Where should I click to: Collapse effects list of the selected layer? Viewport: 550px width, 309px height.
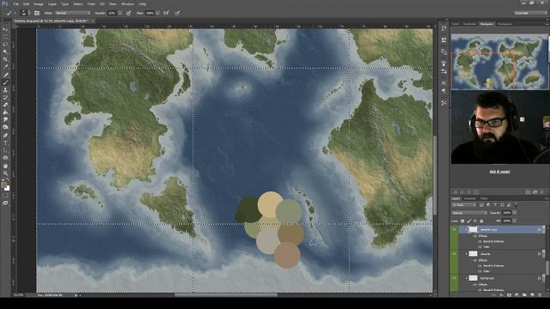coord(543,229)
